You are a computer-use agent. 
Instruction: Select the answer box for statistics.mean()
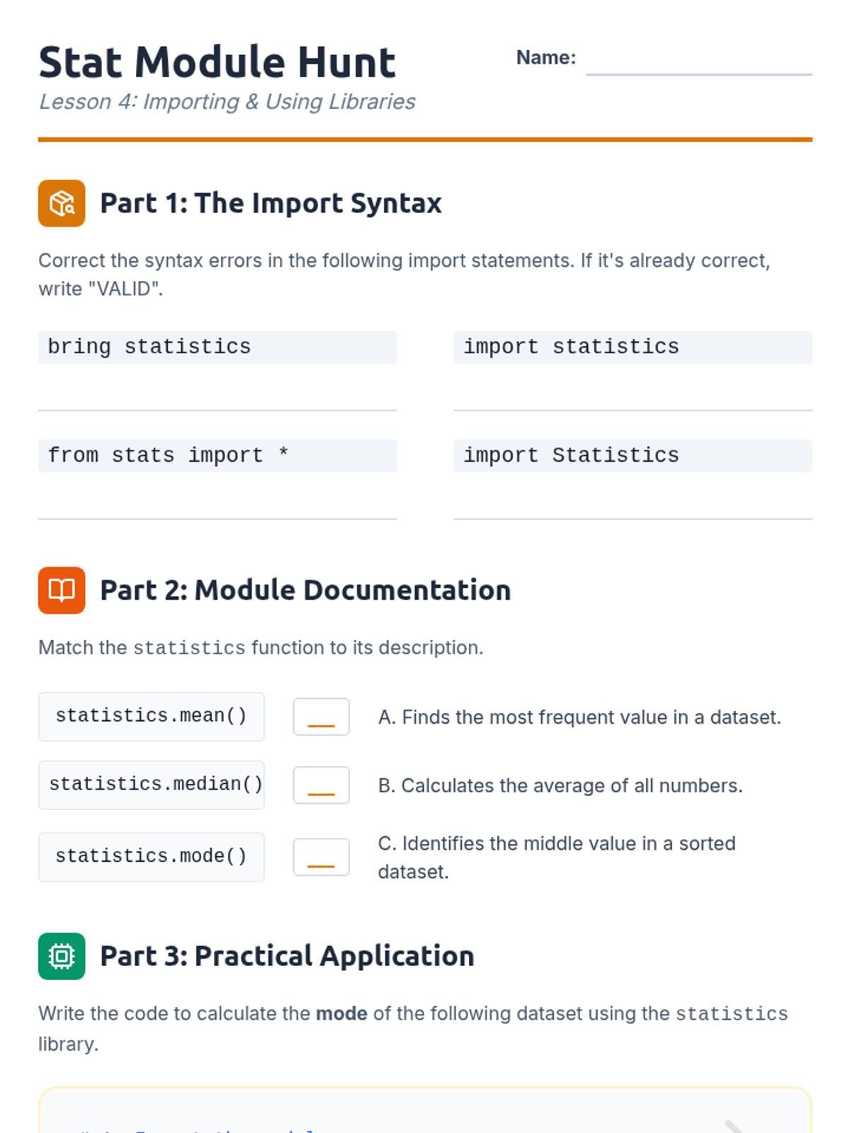[321, 717]
